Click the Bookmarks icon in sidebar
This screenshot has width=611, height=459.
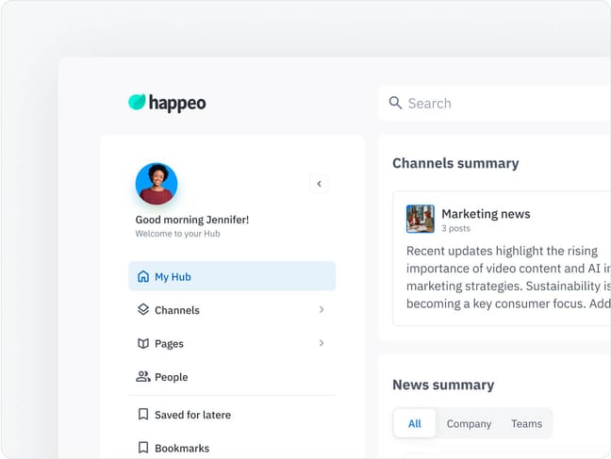143,448
